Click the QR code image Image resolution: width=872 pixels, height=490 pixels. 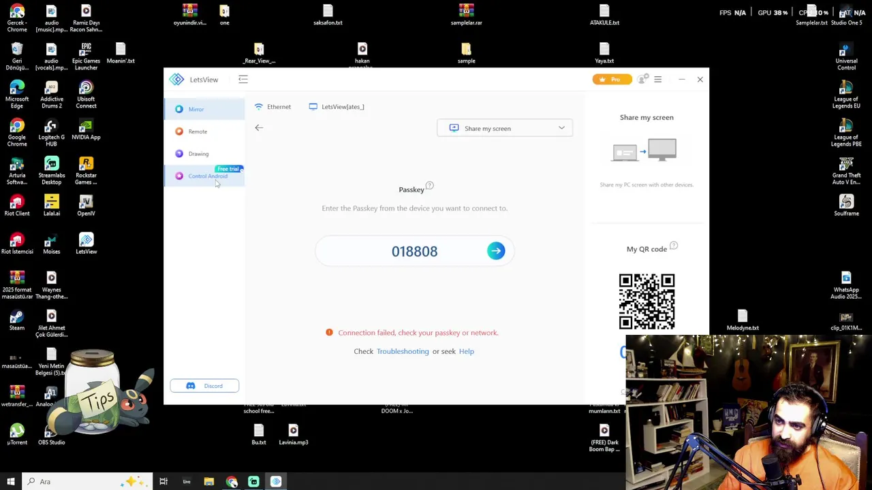(x=647, y=301)
